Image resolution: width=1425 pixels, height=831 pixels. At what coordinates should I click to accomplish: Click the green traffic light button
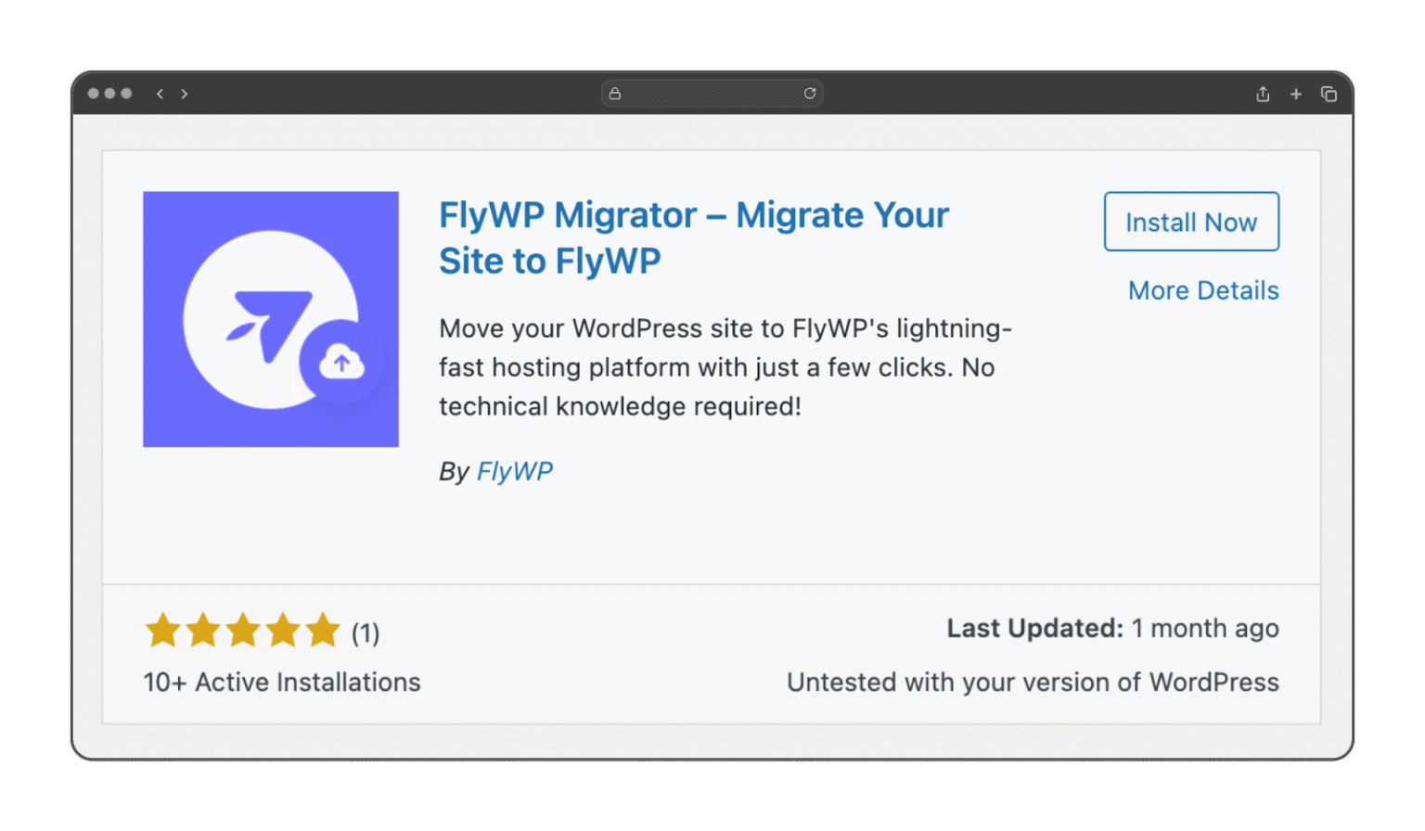click(x=124, y=94)
